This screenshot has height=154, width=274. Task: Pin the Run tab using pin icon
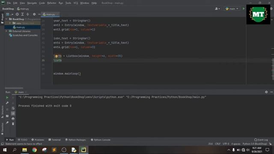click(7, 123)
